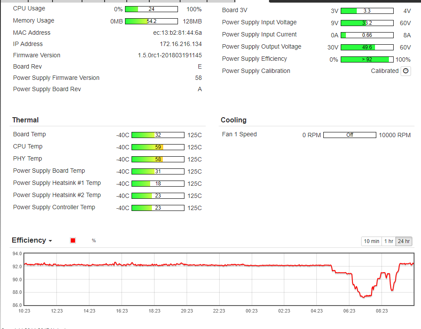Image resolution: width=421 pixels, height=329 pixels.
Task: Click the lowest dip in efficiency graph line
Action: point(363,297)
